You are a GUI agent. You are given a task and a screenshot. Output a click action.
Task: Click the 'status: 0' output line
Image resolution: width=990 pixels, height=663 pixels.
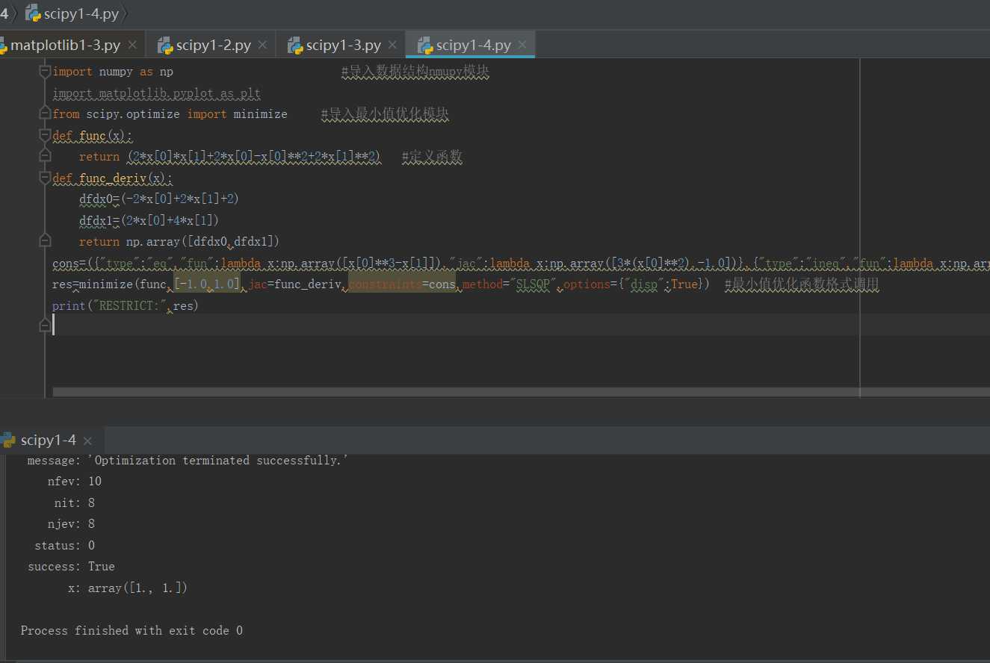[x=64, y=545]
